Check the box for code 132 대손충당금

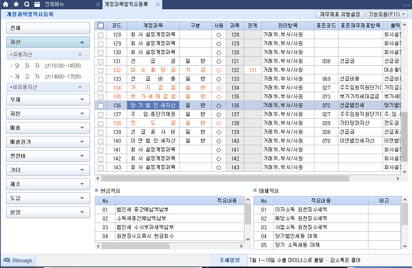pos(100,70)
